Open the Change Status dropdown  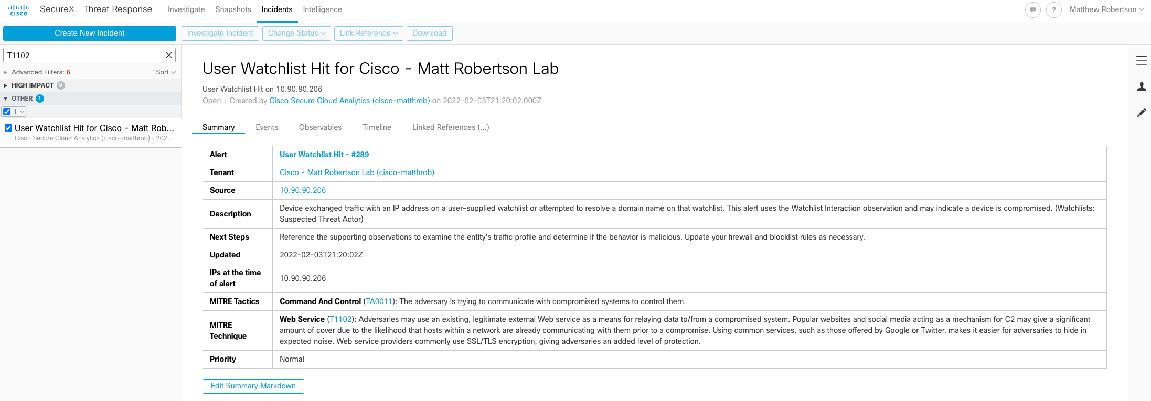[296, 33]
